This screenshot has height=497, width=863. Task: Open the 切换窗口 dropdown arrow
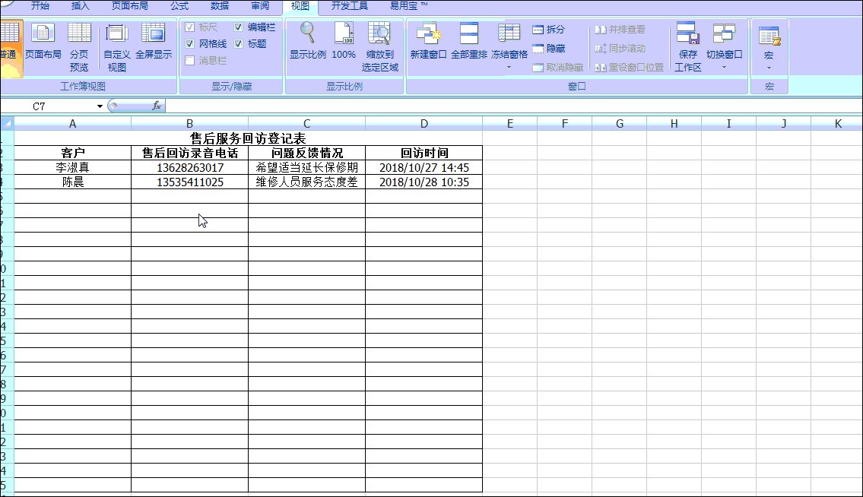(724, 67)
